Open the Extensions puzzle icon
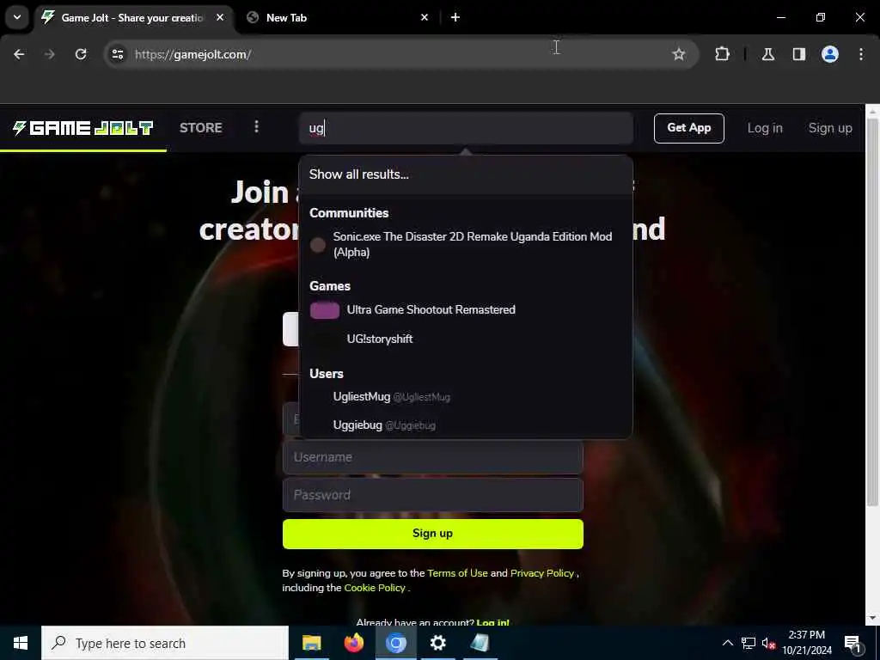 (722, 54)
